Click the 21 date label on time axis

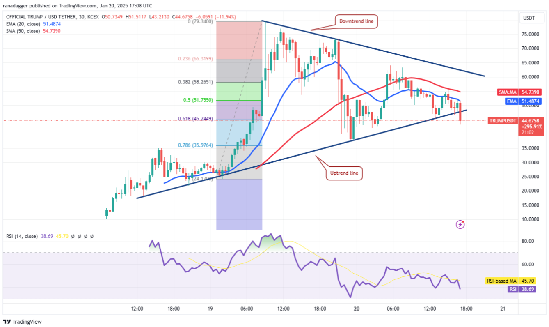point(503,309)
